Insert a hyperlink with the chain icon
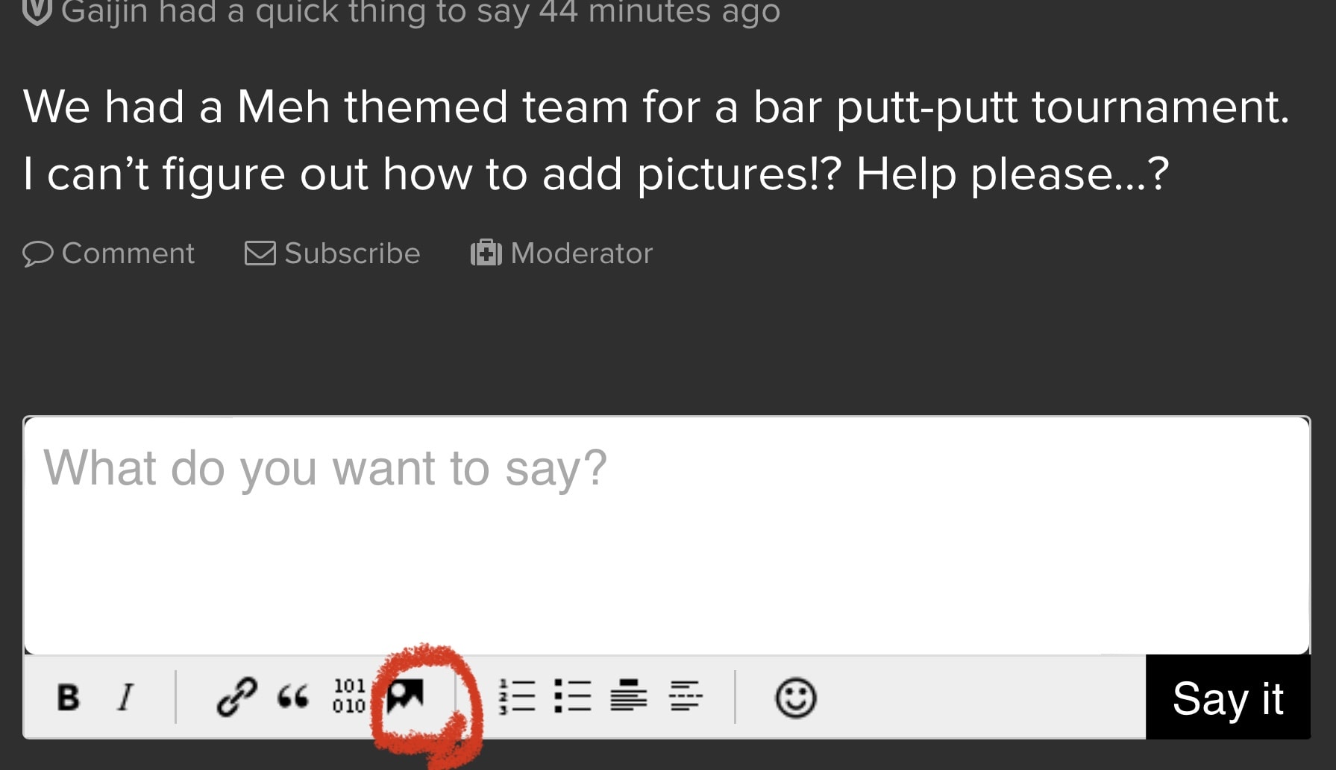The width and height of the screenshot is (1336, 770). 236,698
